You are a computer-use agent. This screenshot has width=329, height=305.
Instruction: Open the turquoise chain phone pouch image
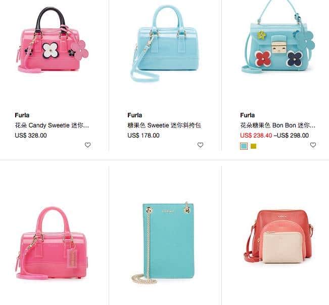point(164,242)
